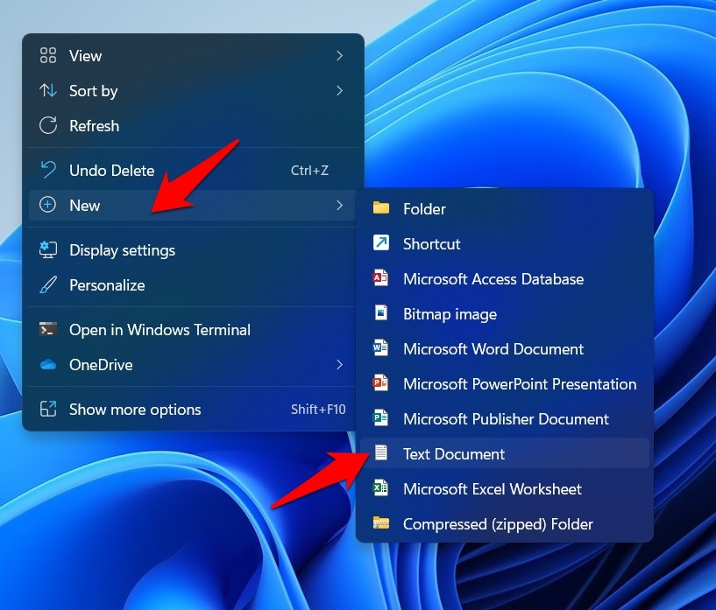Click the PowerPoint Presentation icon
The image size is (716, 610).
point(381,383)
